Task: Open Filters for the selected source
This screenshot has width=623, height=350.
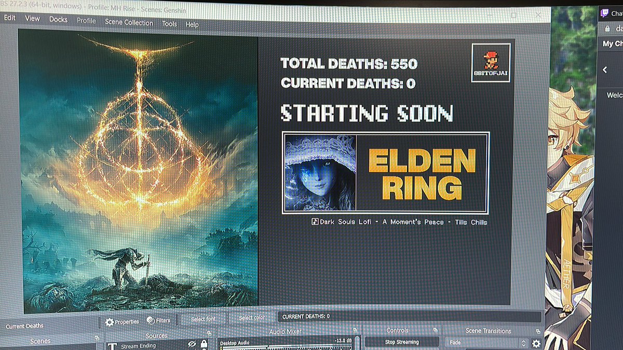Action: click(x=159, y=320)
